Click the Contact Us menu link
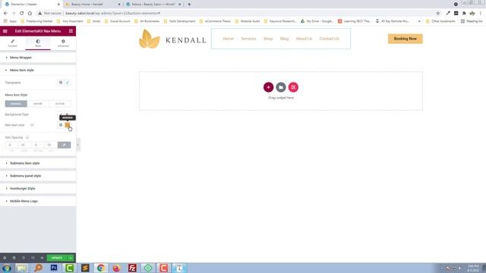 point(329,39)
